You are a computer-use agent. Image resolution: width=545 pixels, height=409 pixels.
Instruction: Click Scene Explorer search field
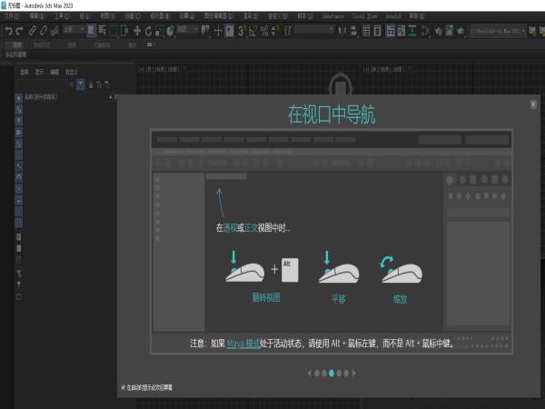coord(42,85)
